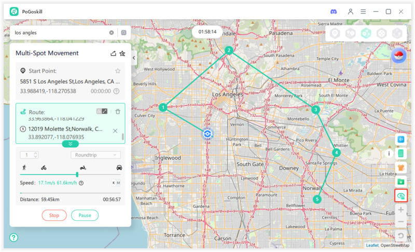This screenshot has width=415, height=252.
Task: Delete the route using trash icon
Action: coord(118,111)
